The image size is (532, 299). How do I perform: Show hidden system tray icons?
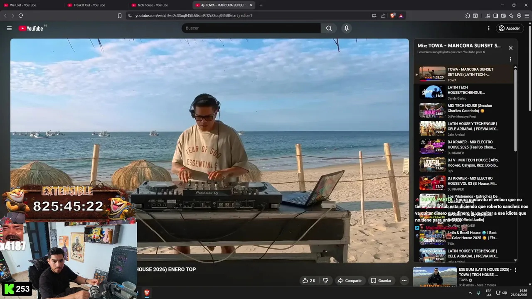(x=470, y=293)
